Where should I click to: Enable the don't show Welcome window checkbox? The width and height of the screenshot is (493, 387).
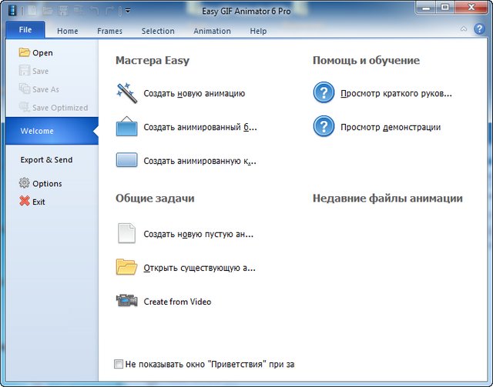[x=118, y=364]
